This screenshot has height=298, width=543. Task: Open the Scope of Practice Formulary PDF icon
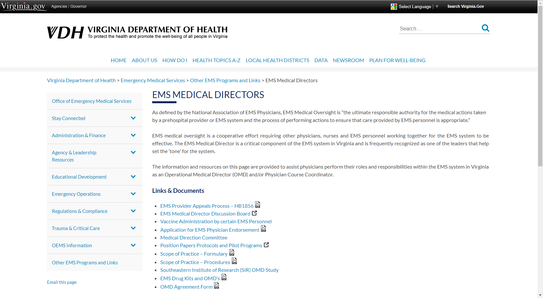click(x=232, y=253)
